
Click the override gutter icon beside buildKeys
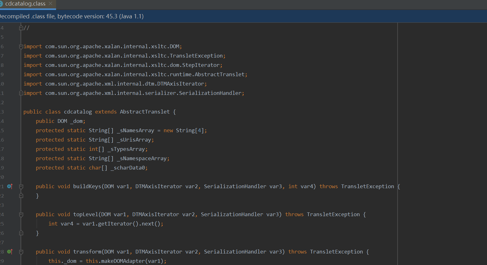point(10,186)
